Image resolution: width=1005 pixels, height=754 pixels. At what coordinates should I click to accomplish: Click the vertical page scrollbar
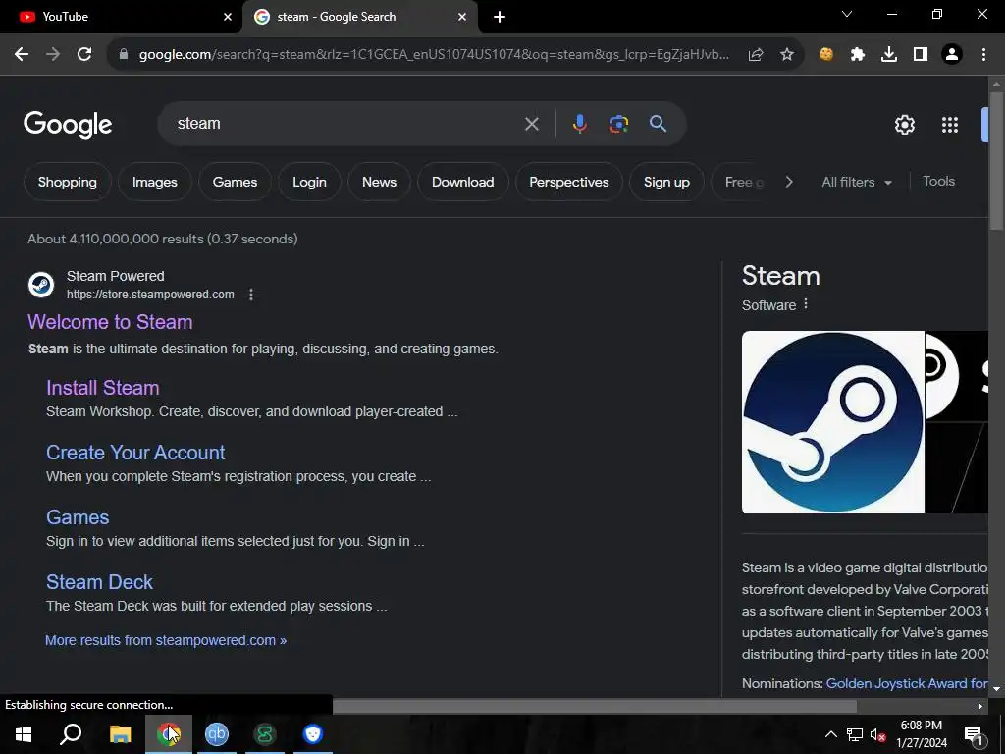point(996,162)
